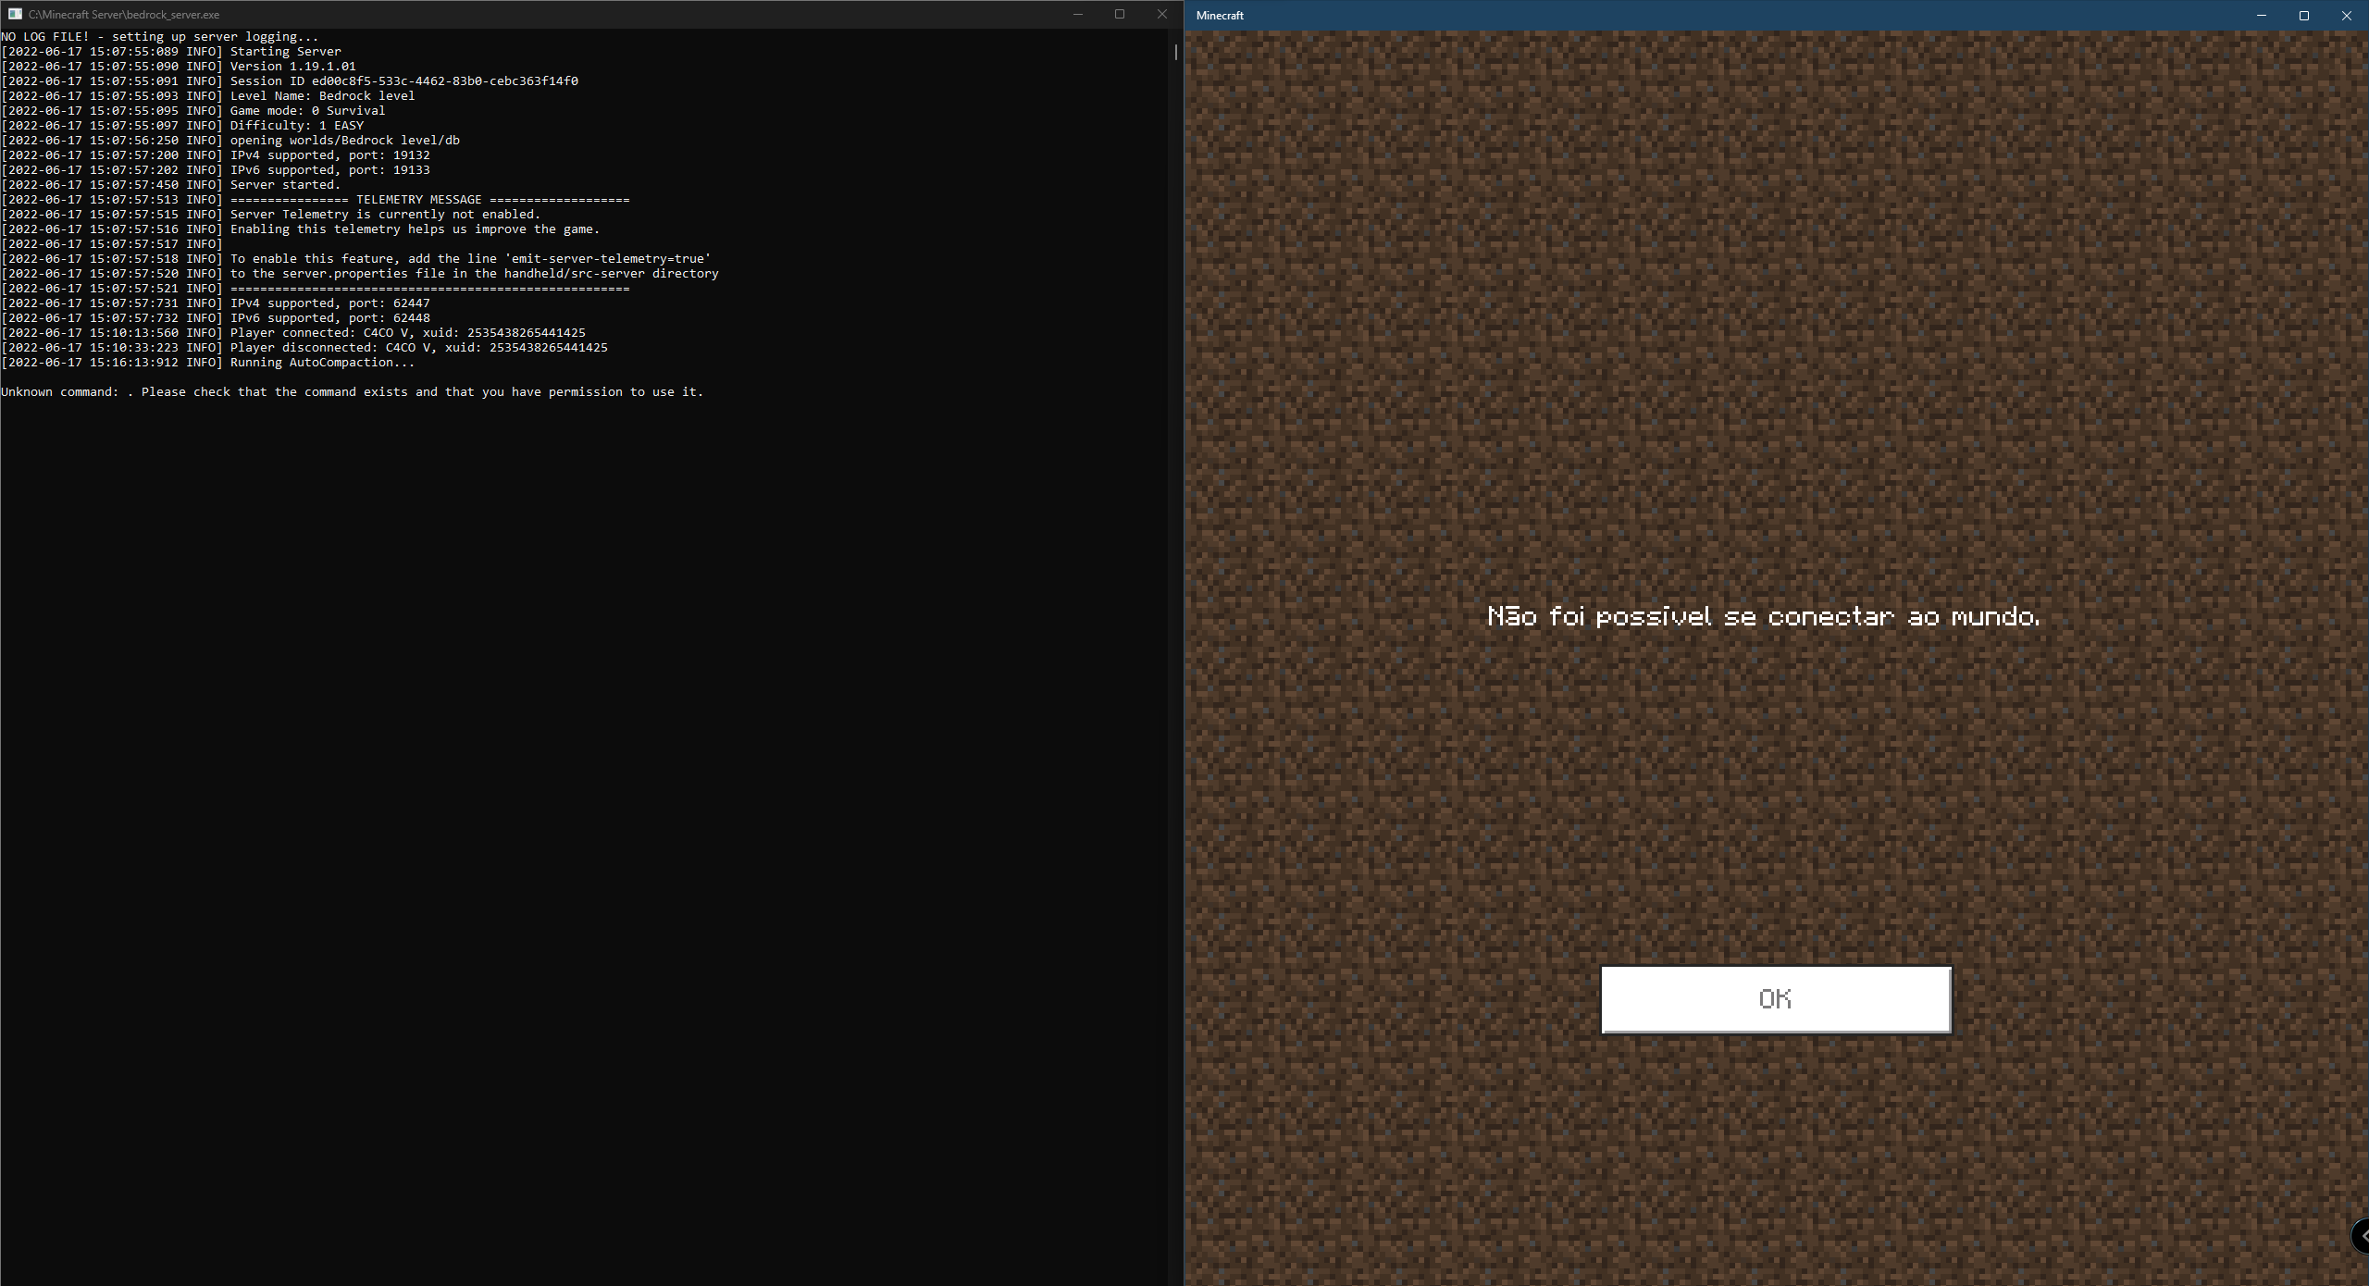Close the bedrock_server.exe console window
The width and height of the screenshot is (2369, 1286).
[x=1162, y=14]
